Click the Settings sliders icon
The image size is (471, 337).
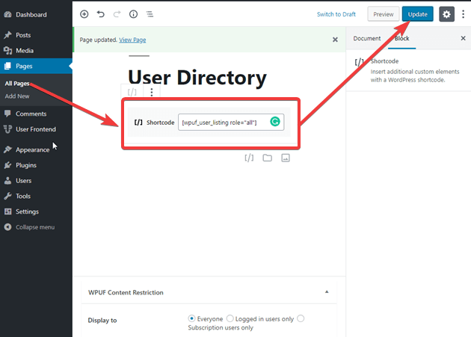click(7, 211)
